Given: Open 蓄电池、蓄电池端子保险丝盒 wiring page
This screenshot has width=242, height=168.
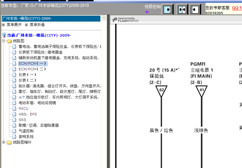Looking at the screenshot, I should pos(60,47).
